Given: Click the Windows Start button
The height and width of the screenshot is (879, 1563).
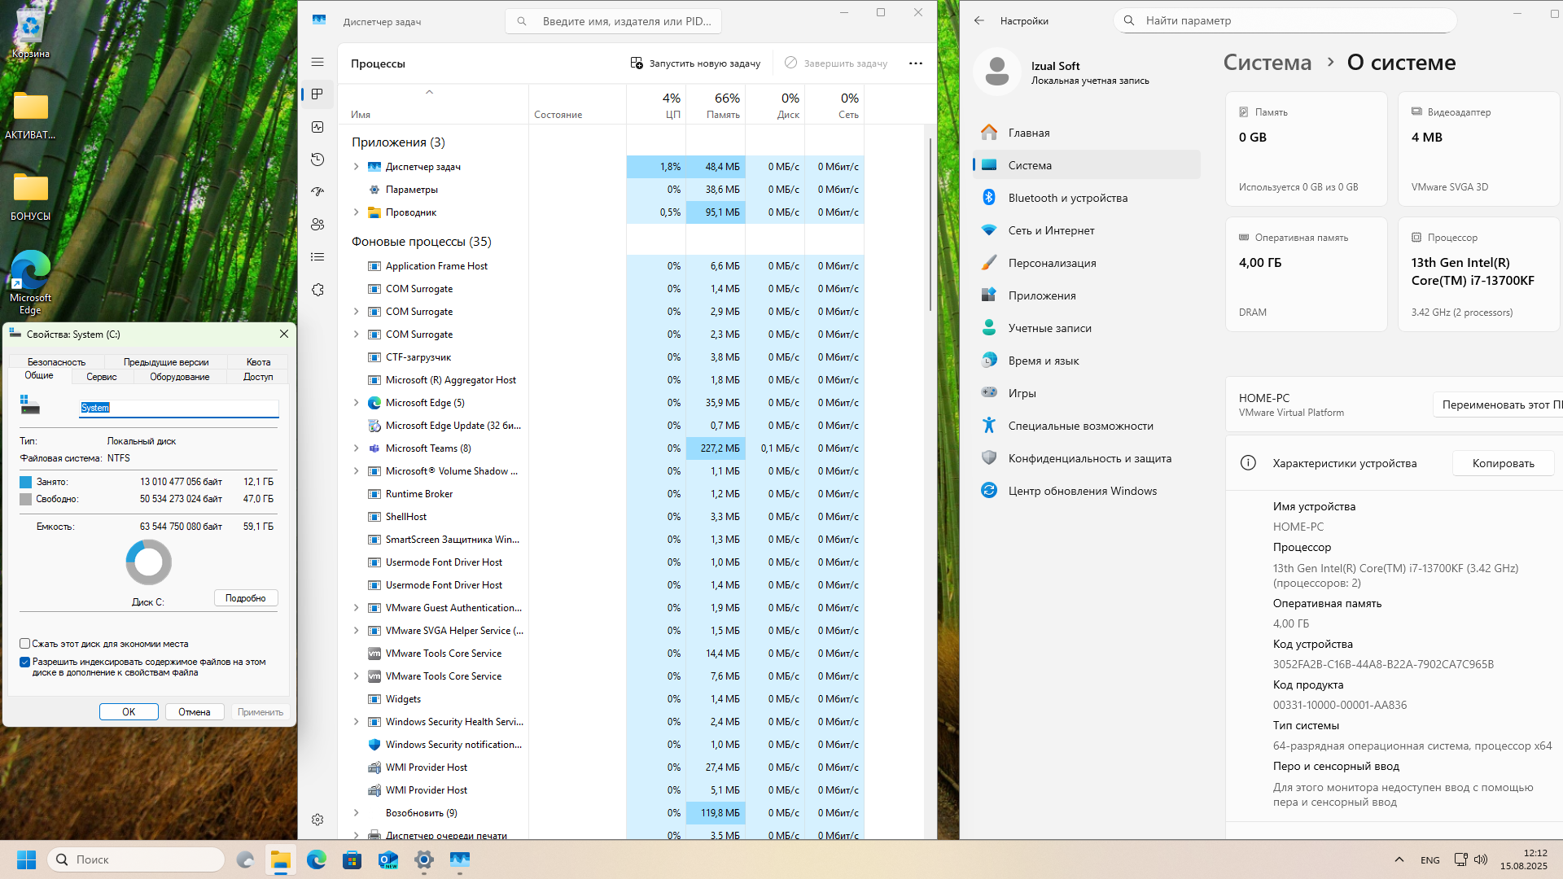Looking at the screenshot, I should click(26, 859).
